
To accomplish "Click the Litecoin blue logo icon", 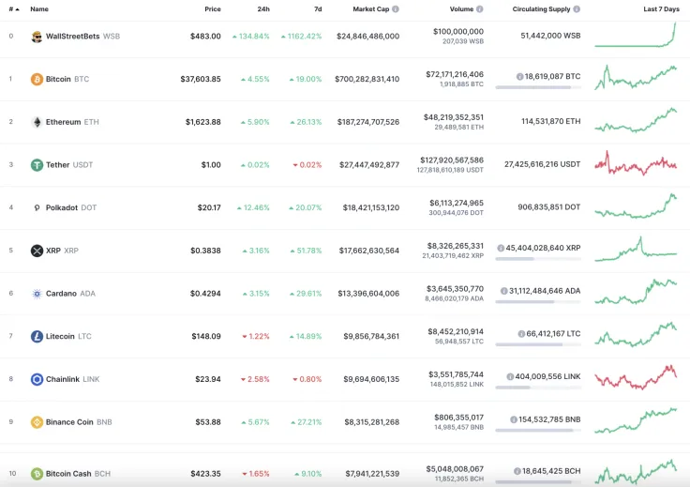I will pos(37,337).
